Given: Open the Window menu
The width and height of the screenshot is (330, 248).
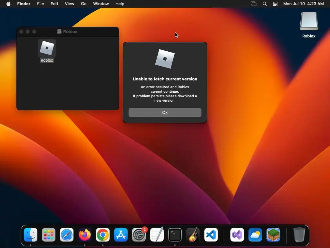Looking at the screenshot, I should 101,4.
